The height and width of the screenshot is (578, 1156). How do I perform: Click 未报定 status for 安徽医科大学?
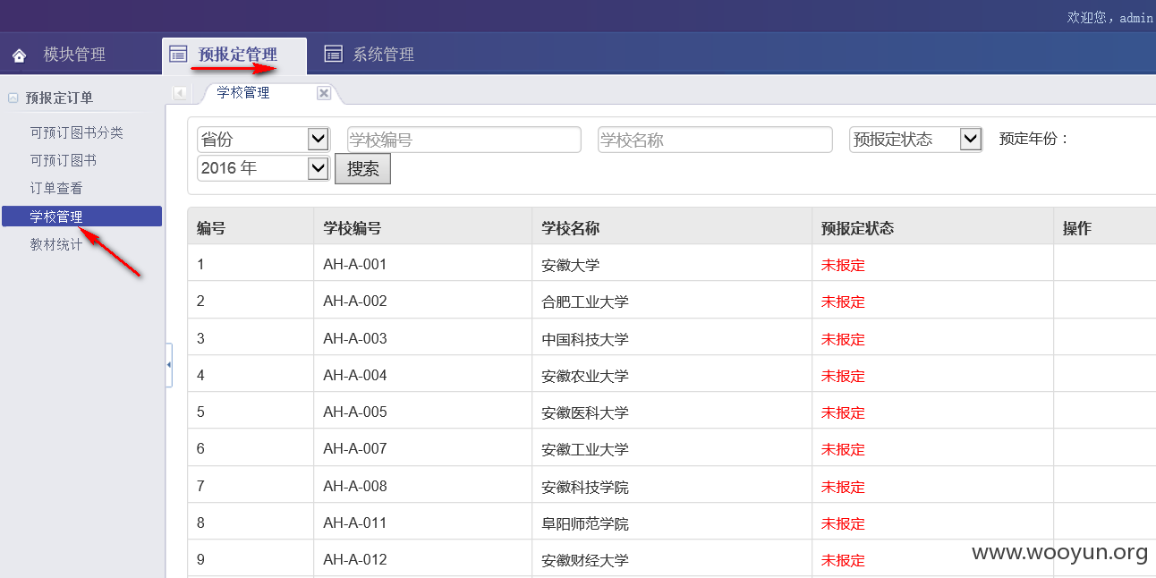click(x=844, y=412)
